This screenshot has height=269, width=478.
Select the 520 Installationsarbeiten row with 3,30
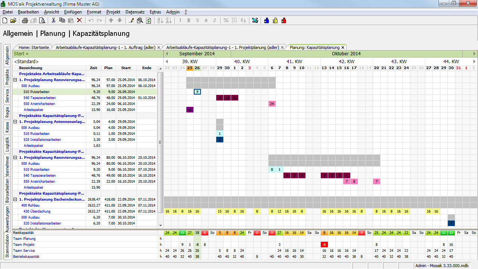[x=85, y=140]
